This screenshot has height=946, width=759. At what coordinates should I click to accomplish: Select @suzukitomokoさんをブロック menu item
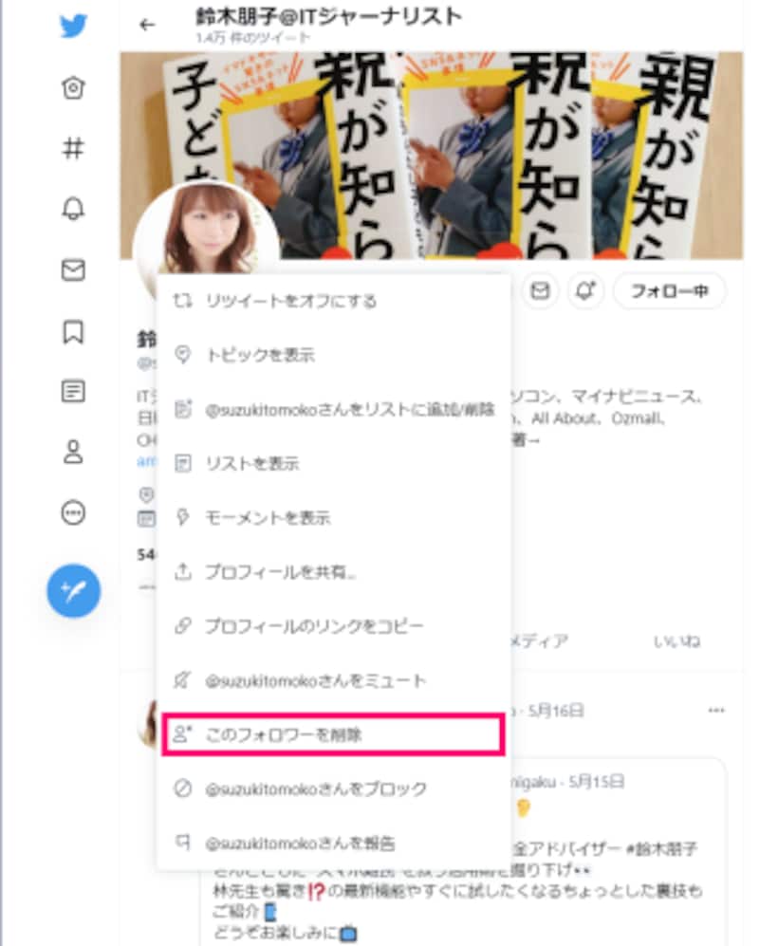click(x=333, y=788)
